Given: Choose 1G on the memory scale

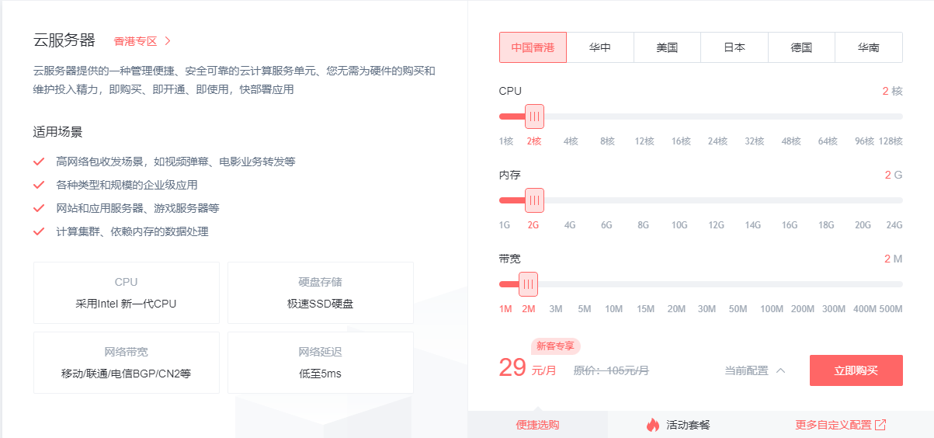Looking at the screenshot, I should [505, 225].
